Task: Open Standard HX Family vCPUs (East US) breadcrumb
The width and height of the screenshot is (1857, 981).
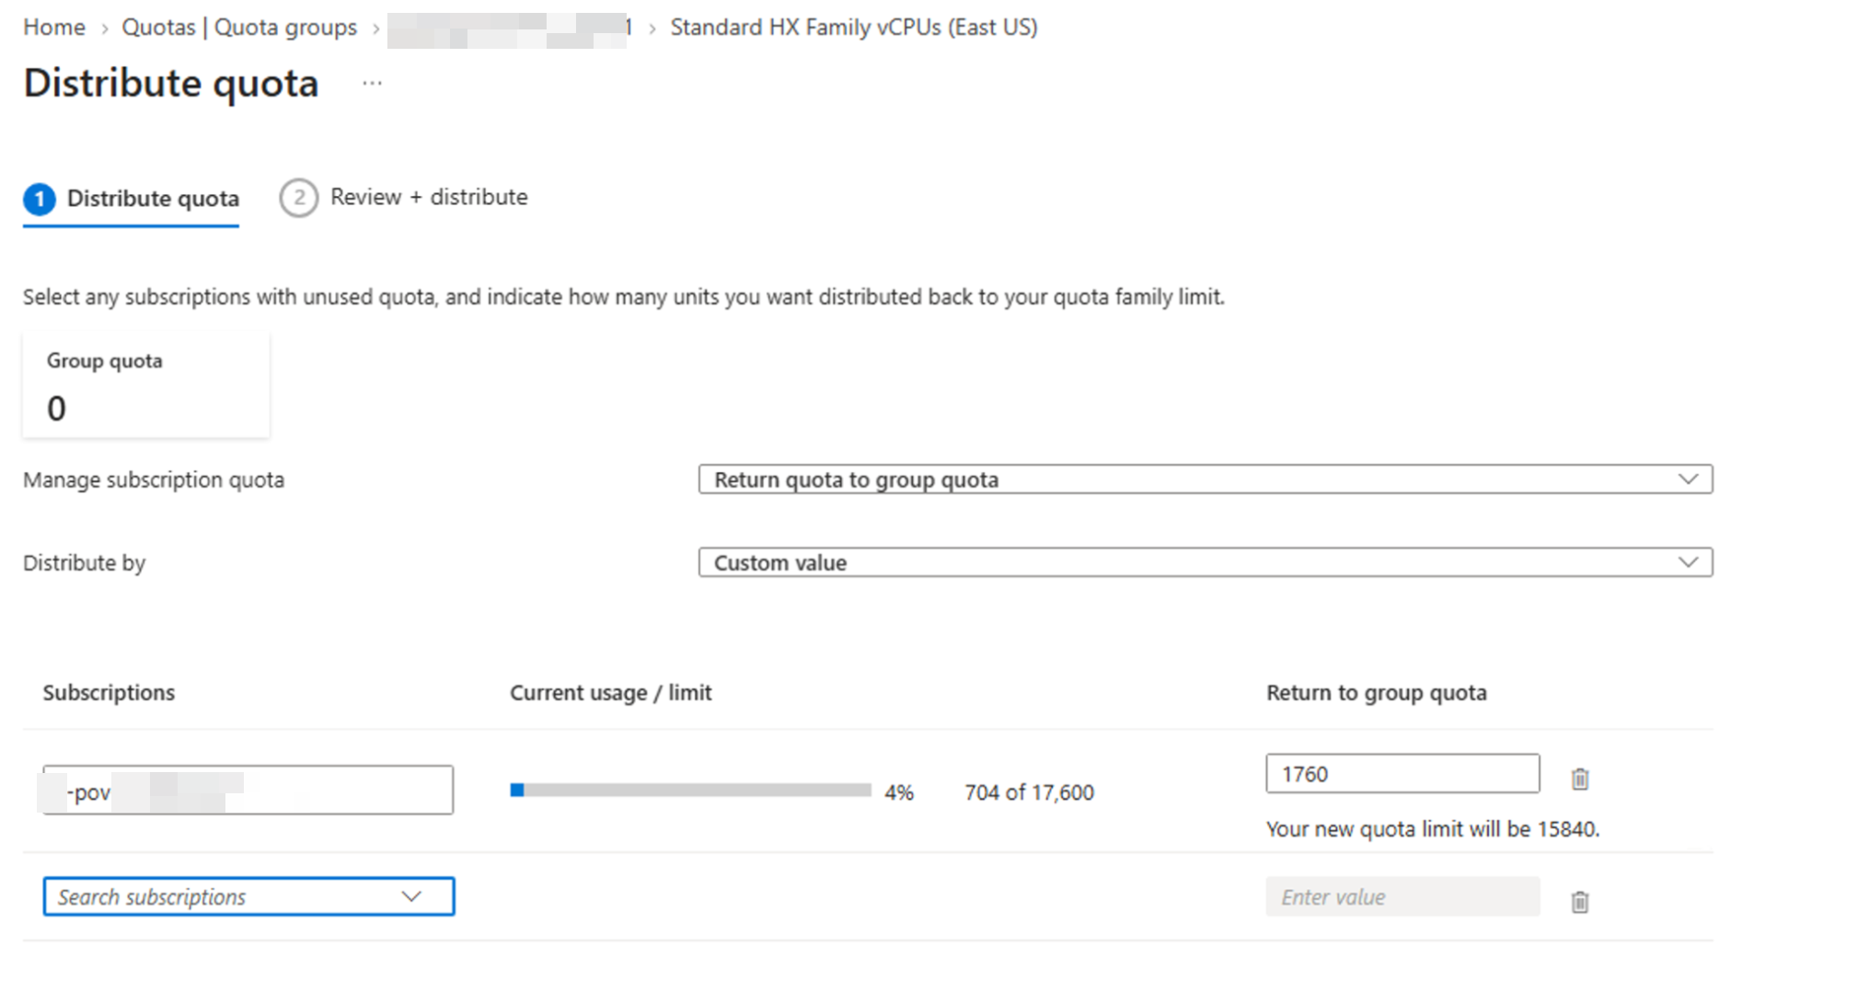Action: tap(854, 28)
